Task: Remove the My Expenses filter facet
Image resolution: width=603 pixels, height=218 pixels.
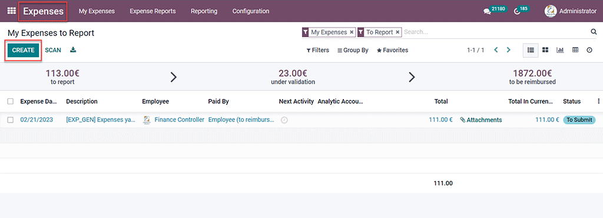Action: point(352,32)
